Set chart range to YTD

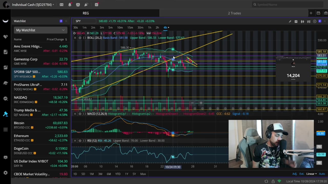[118, 174]
